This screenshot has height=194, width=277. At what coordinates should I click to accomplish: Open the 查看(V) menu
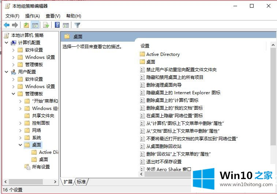coord(53,16)
